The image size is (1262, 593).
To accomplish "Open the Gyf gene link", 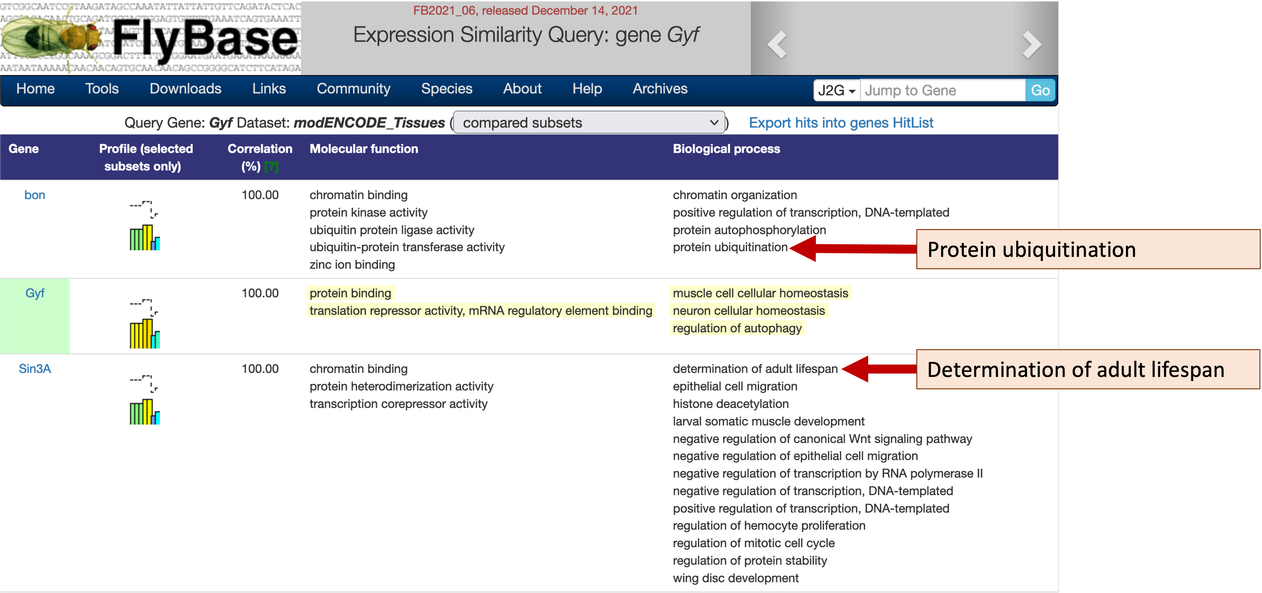I will point(35,293).
